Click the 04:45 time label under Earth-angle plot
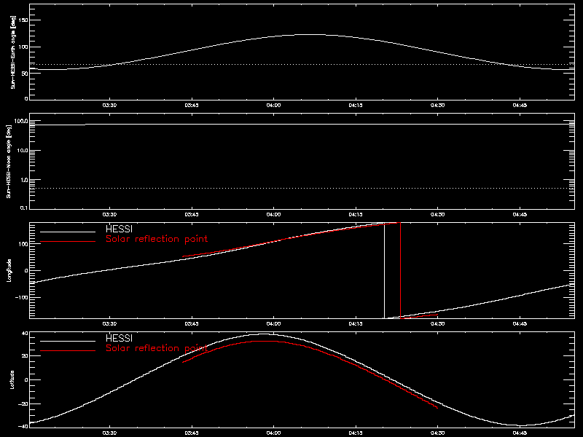The width and height of the screenshot is (583, 437). pos(520,105)
